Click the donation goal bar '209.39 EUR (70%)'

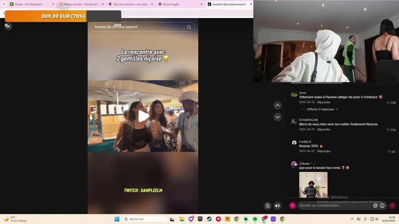(x=63, y=16)
